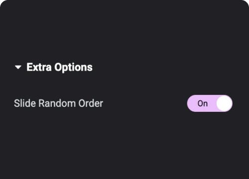The width and height of the screenshot is (249, 179).
Task: Toggle the Slide Random Order switch
Action: (x=210, y=103)
